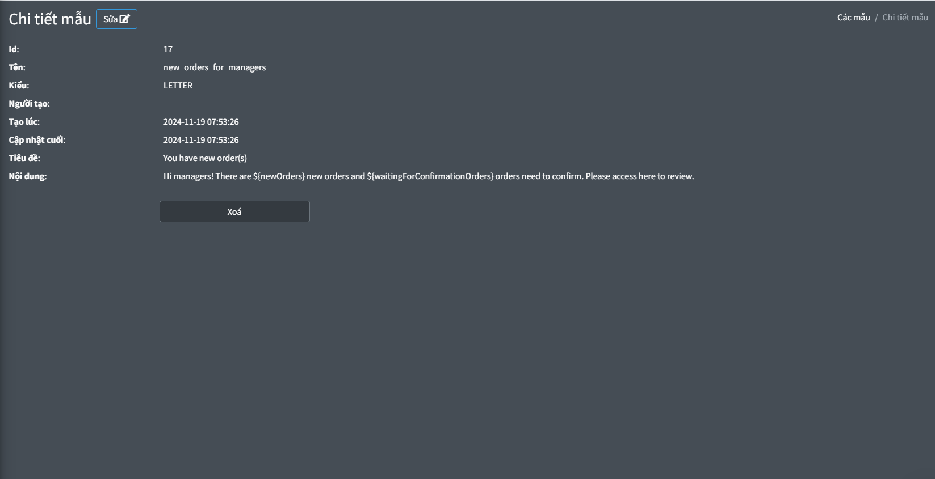Select the subject text 'You have new order(s)'
This screenshot has height=479, width=935.
205,158
